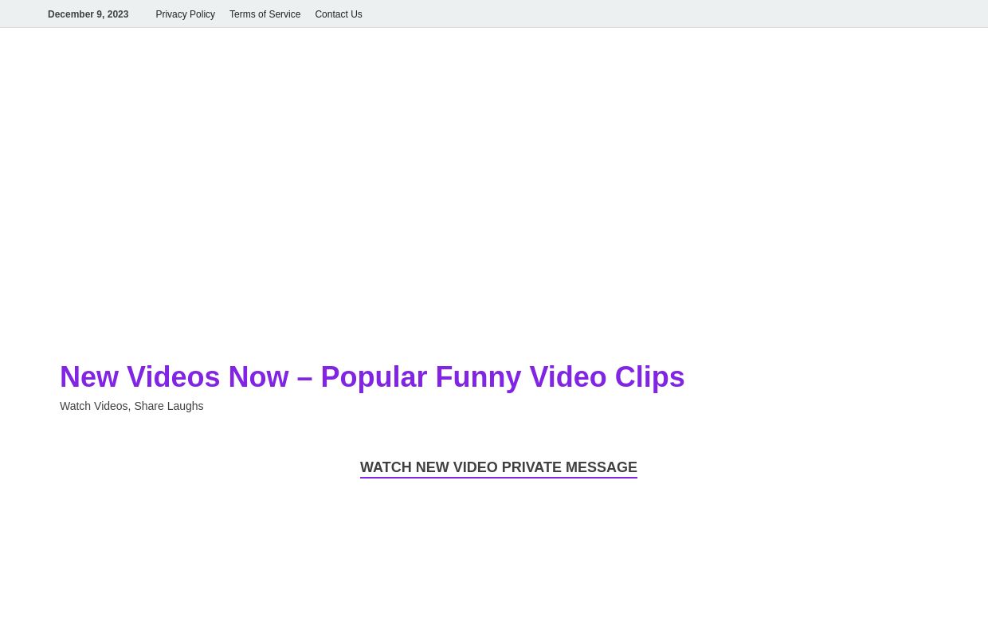This screenshot has width=988, height=638.
Task: Visit the homepage via the site title
Action: (x=372, y=376)
